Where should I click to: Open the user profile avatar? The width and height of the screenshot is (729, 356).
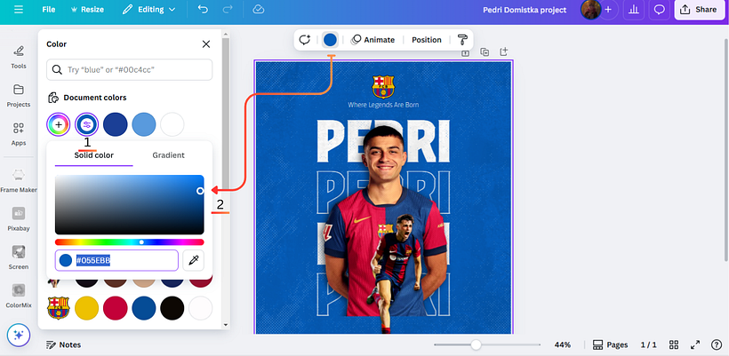tap(590, 10)
